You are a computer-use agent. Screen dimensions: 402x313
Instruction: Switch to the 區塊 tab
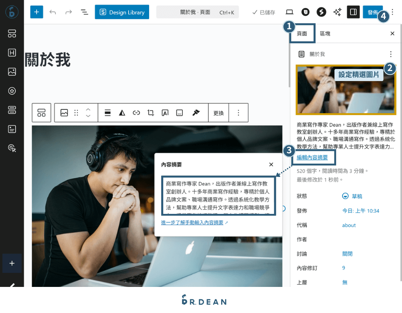[x=325, y=34]
